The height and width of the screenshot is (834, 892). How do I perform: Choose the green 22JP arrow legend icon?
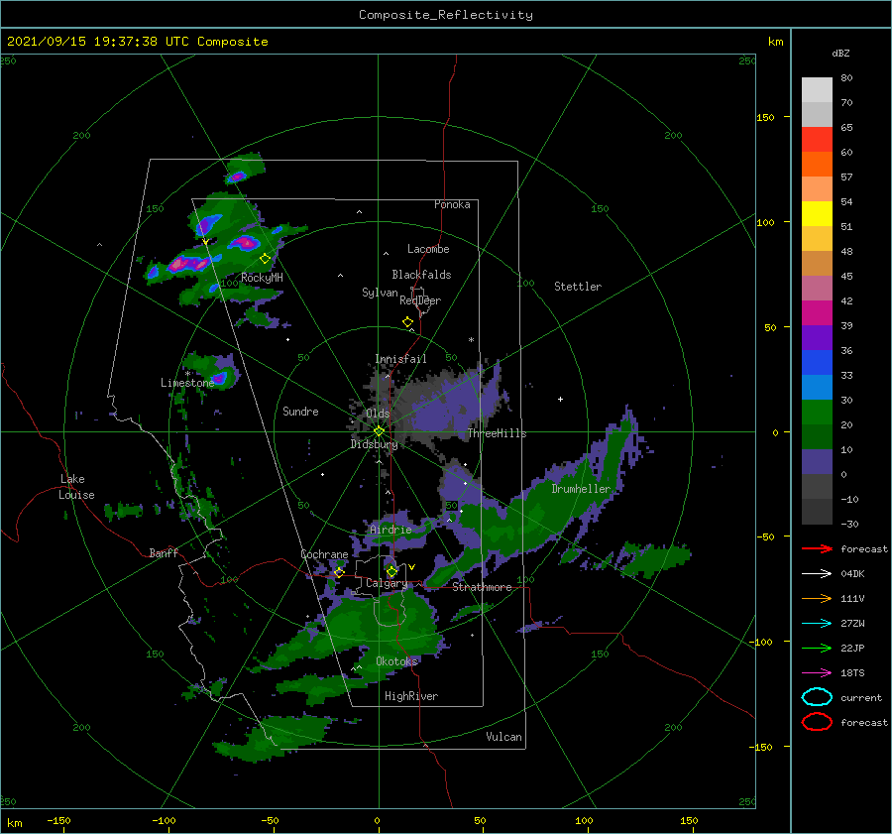tap(817, 648)
